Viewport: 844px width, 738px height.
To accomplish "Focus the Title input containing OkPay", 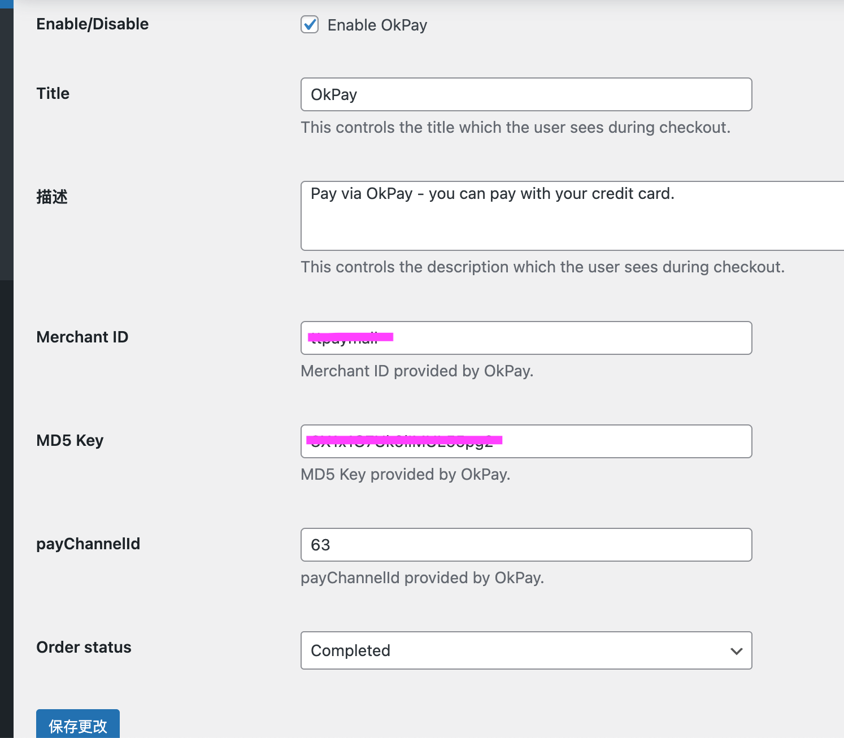I will point(526,94).
